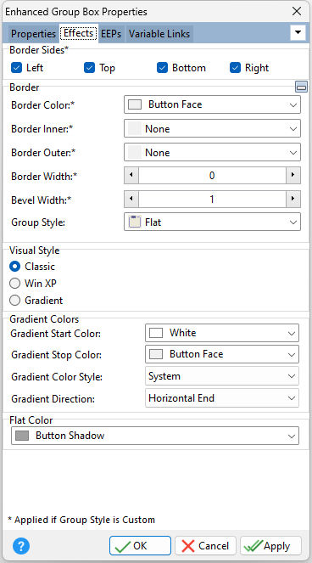312x563 pixels.
Task: Confirm changes with the OK button
Action: [x=140, y=546]
